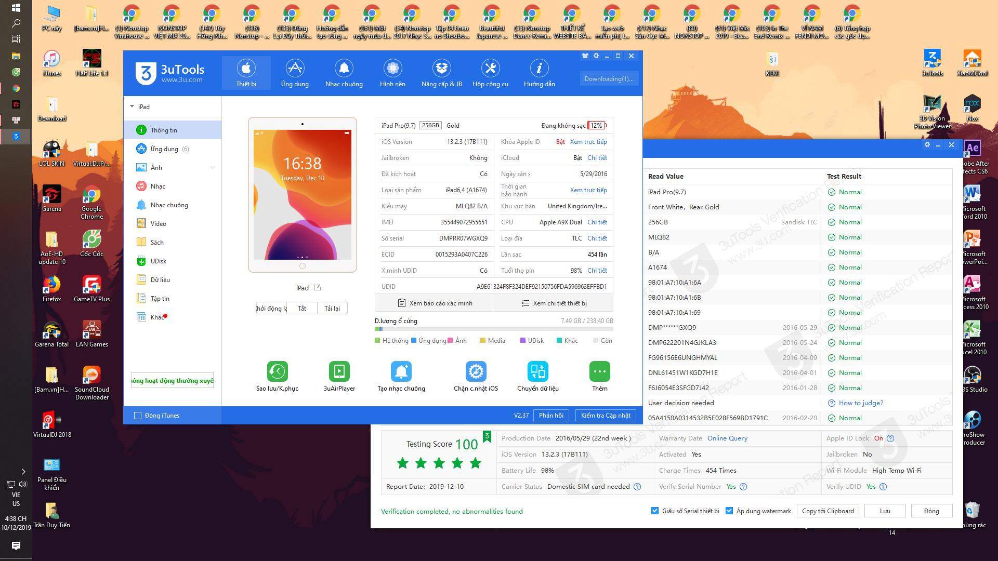Open the How to judge? link
The width and height of the screenshot is (998, 561).
861,403
